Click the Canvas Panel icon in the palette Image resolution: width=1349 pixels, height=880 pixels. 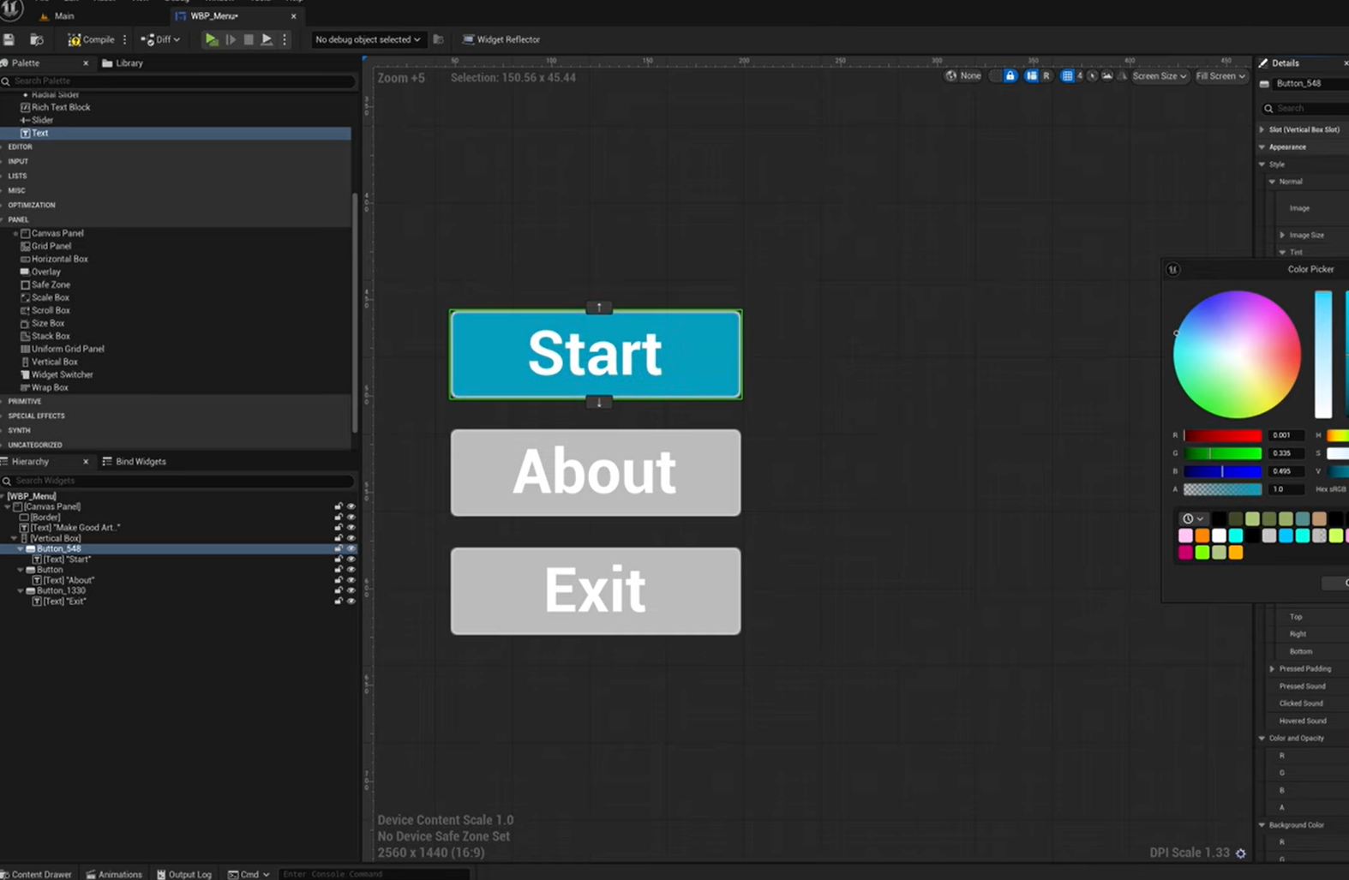click(25, 233)
